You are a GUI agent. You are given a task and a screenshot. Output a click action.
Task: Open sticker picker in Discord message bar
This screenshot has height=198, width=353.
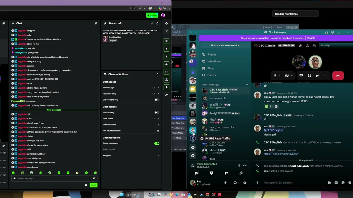[343, 183]
